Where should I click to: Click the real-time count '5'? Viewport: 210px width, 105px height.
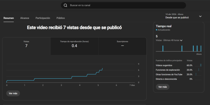tap(157, 36)
